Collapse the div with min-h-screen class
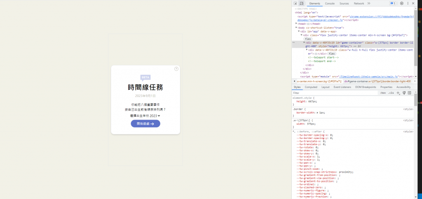Image resolution: width=422 pixels, height=199 pixels. [301, 35]
